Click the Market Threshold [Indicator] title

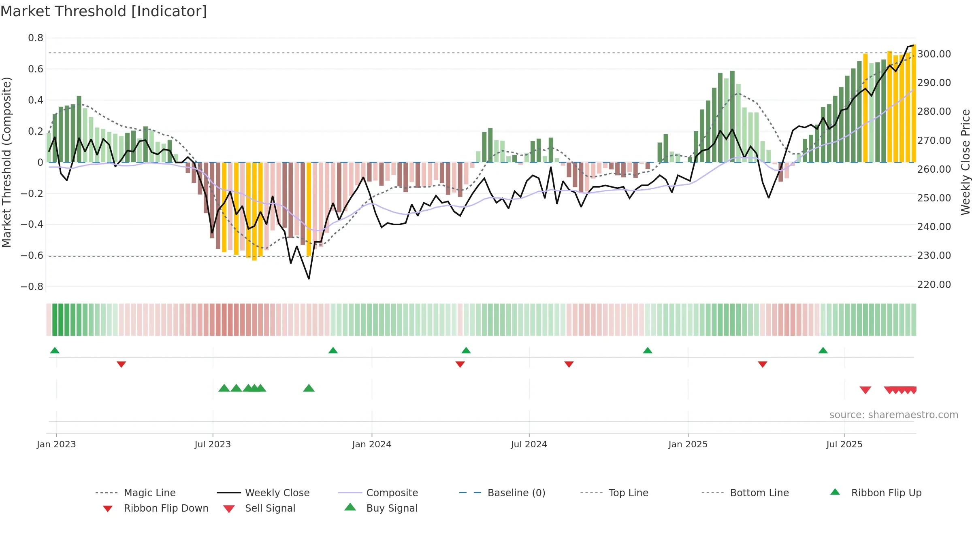point(104,11)
